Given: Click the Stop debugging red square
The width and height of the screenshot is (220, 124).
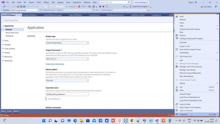Looking at the screenshot, I should (103, 7).
